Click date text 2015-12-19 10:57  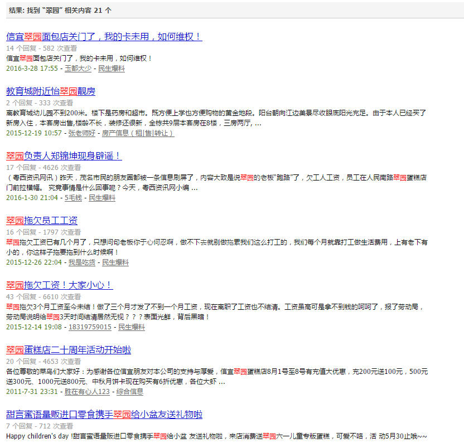[x=34, y=133]
